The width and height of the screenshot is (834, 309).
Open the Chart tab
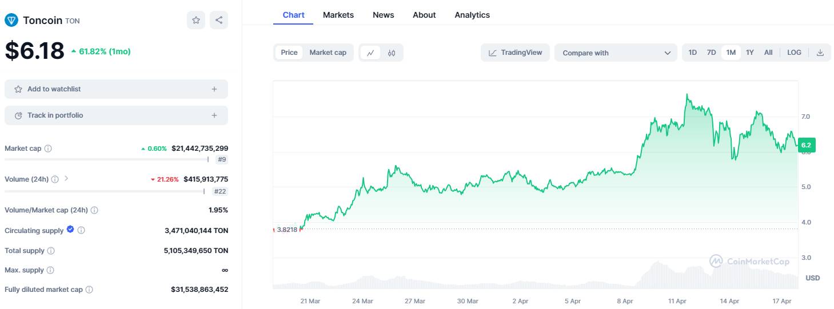[293, 15]
